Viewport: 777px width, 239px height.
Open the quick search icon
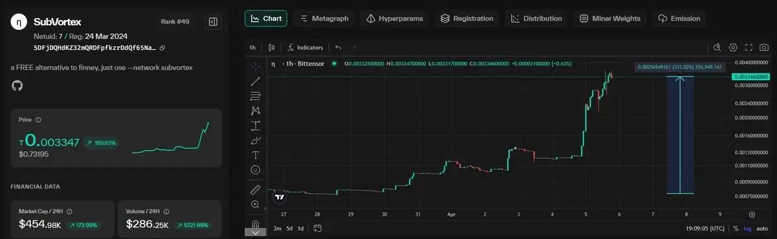pyautogui.click(x=717, y=48)
